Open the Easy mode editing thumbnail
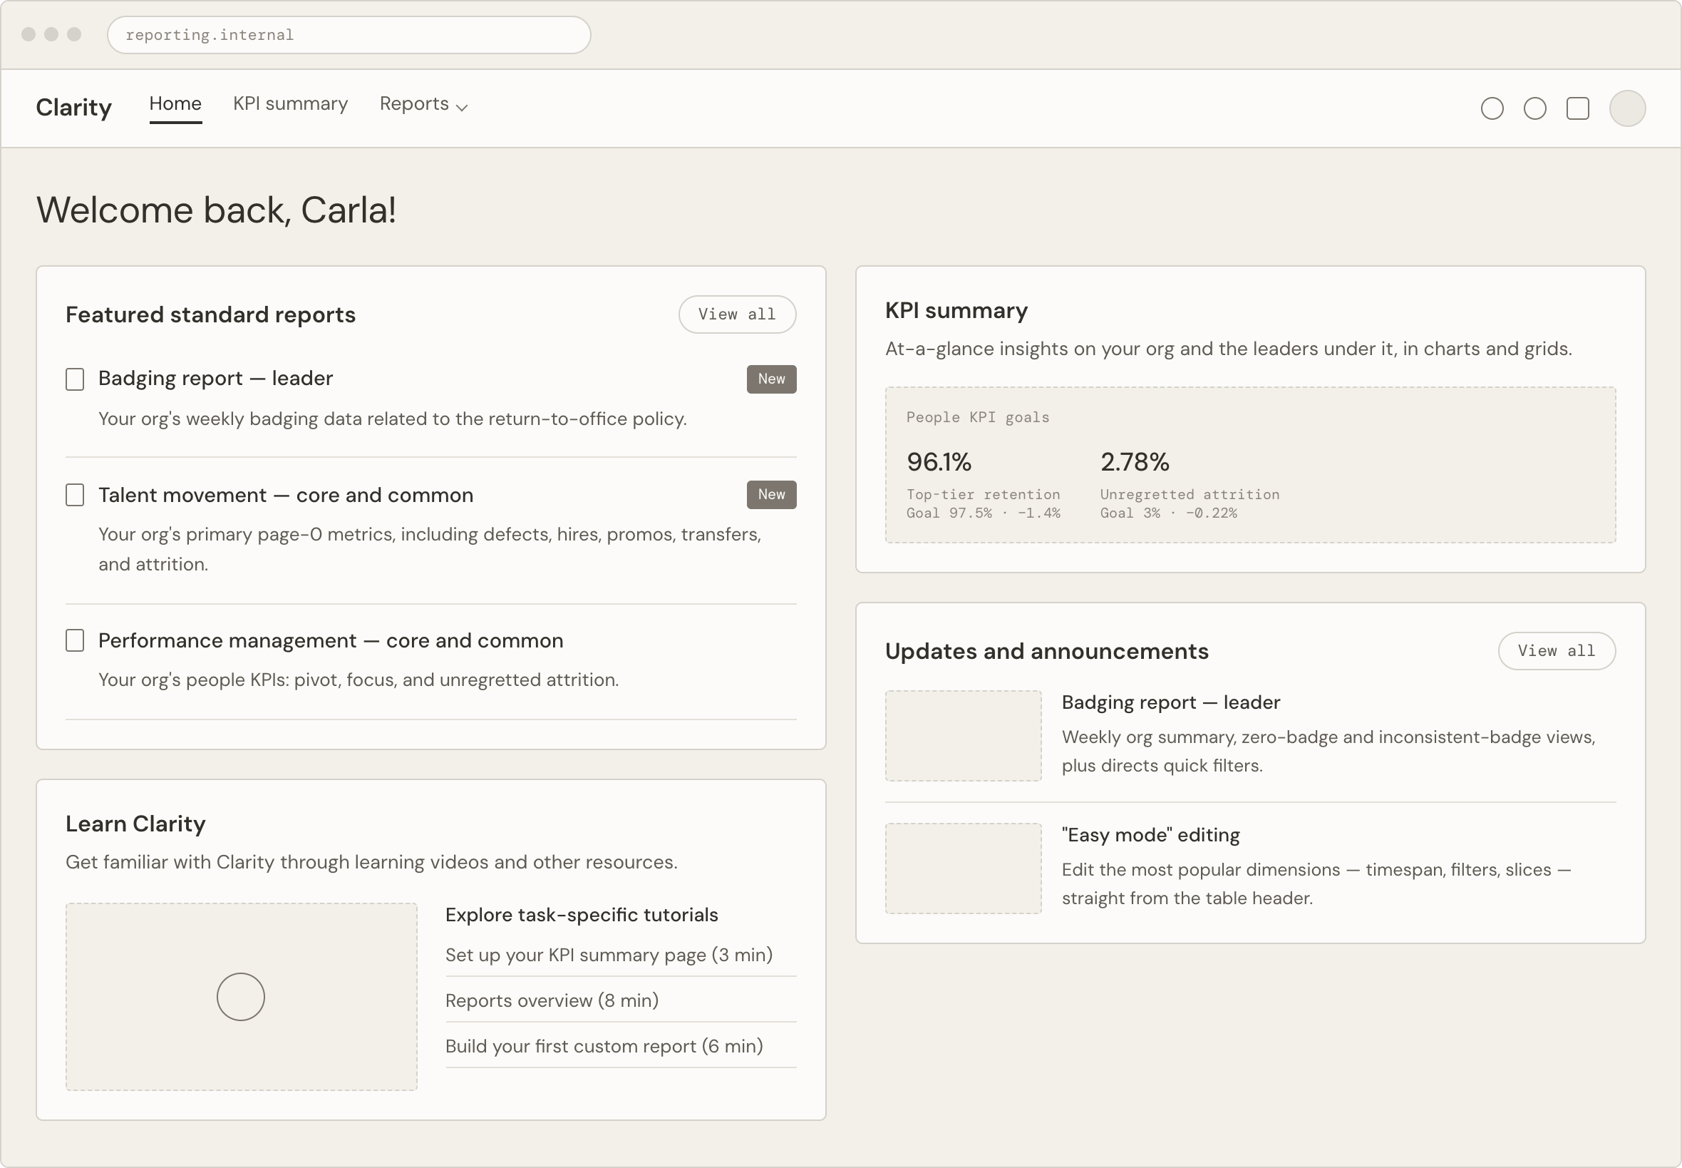 pyautogui.click(x=963, y=868)
